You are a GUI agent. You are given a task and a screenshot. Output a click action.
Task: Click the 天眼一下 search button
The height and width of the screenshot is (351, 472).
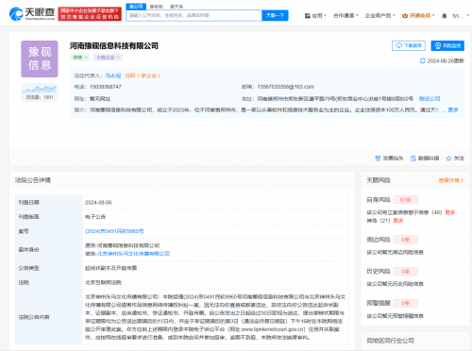(275, 15)
